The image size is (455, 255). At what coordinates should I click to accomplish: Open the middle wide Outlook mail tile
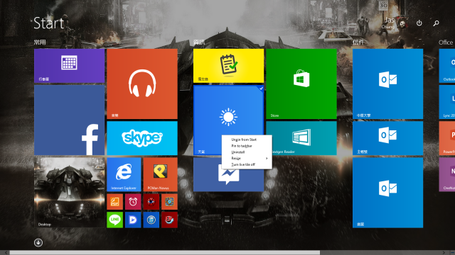coord(387,138)
